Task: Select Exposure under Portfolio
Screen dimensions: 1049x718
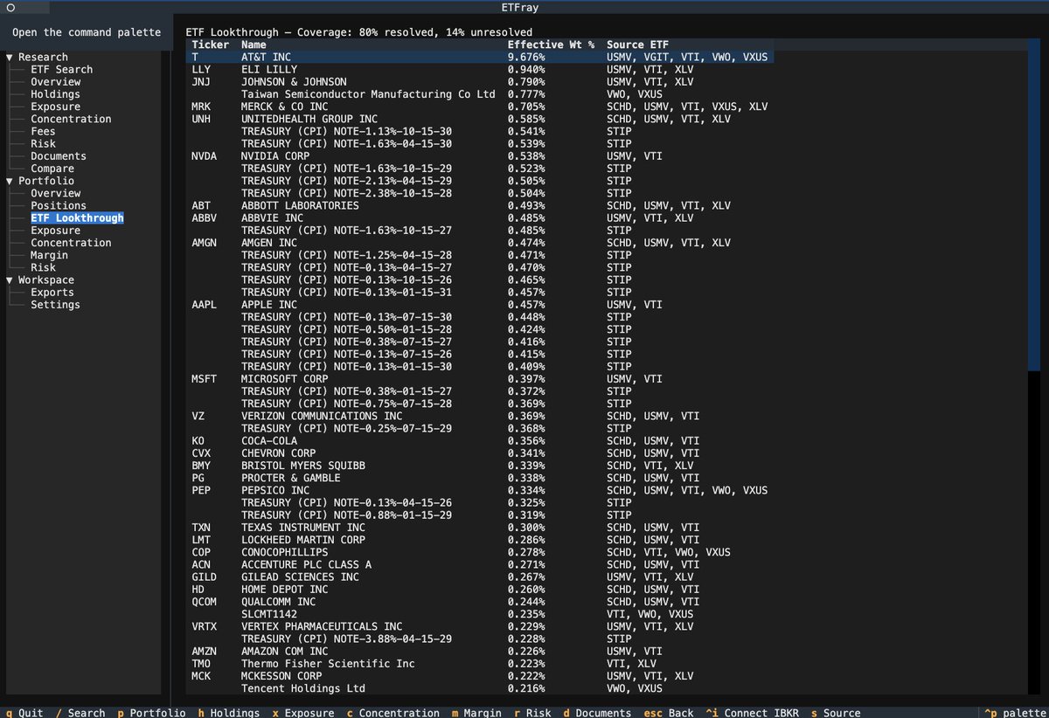Action: point(55,231)
